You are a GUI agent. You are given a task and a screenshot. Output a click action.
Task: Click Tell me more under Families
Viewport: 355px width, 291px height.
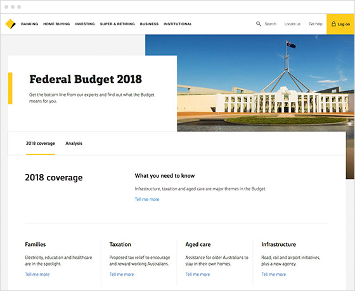pyautogui.click(x=37, y=275)
